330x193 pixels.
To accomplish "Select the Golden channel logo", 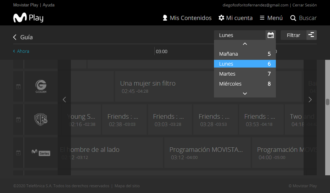I will pos(41,86).
